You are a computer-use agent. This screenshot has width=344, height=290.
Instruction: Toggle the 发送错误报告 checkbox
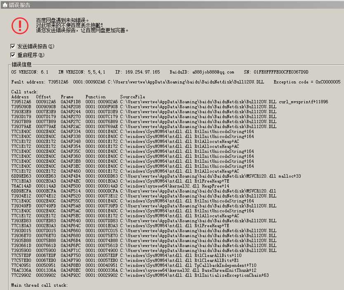[x=13, y=46]
